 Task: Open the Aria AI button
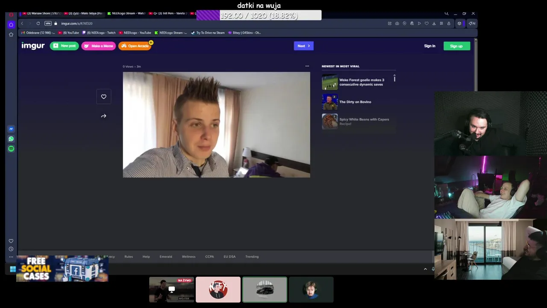(472, 24)
